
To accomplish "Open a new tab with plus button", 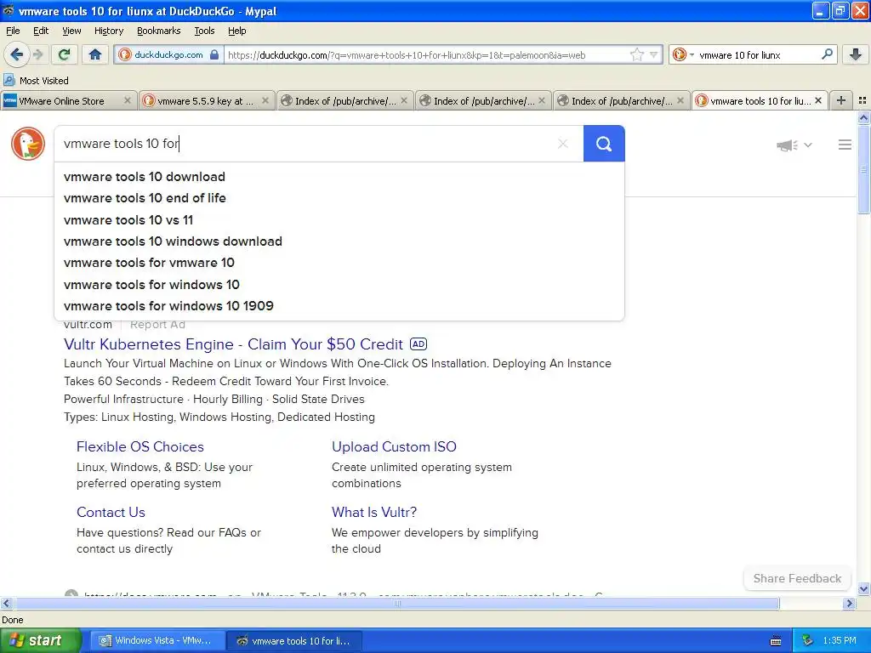I will click(841, 100).
